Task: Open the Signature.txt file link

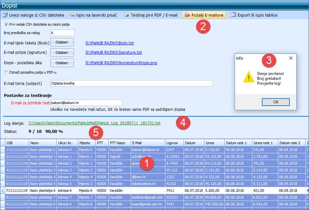Action: click(114, 52)
